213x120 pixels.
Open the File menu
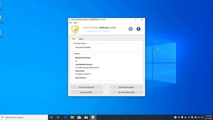click(70, 23)
